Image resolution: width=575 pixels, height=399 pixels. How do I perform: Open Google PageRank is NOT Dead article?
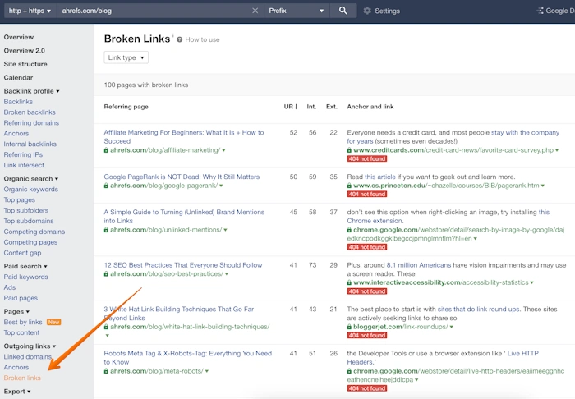point(182,177)
